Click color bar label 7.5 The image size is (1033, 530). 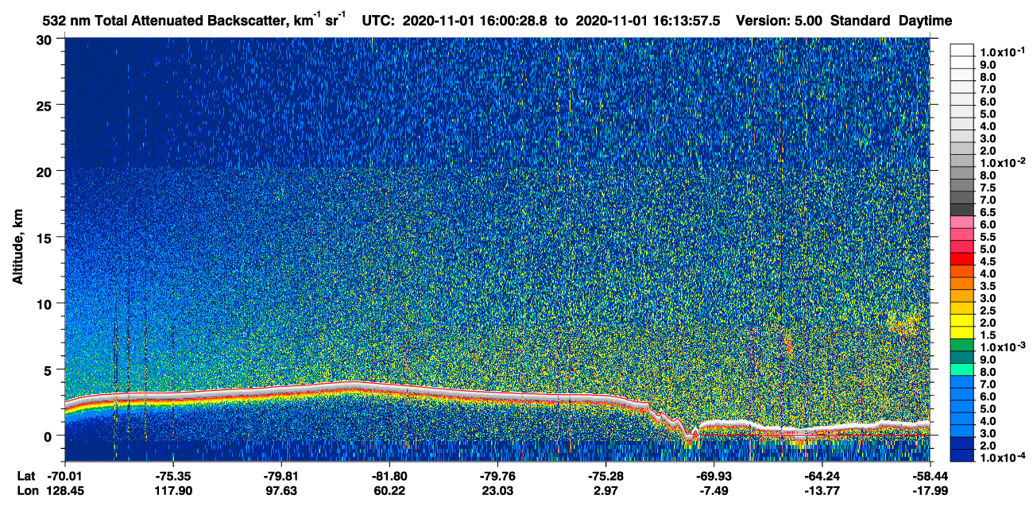pos(988,188)
